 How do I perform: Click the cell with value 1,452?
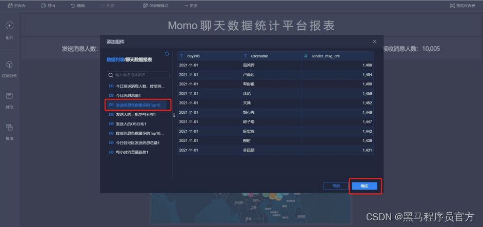pyautogui.click(x=337, y=103)
